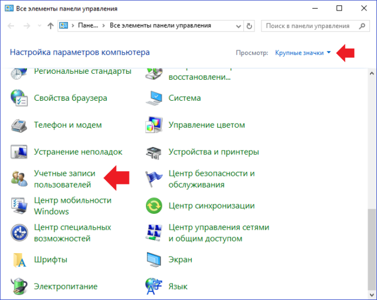The width and height of the screenshot is (377, 300).
Task: Open Устройства и принтеры link
Action: 214,152
